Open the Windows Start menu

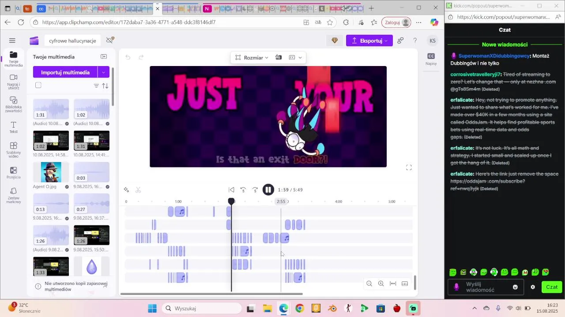pyautogui.click(x=152, y=308)
